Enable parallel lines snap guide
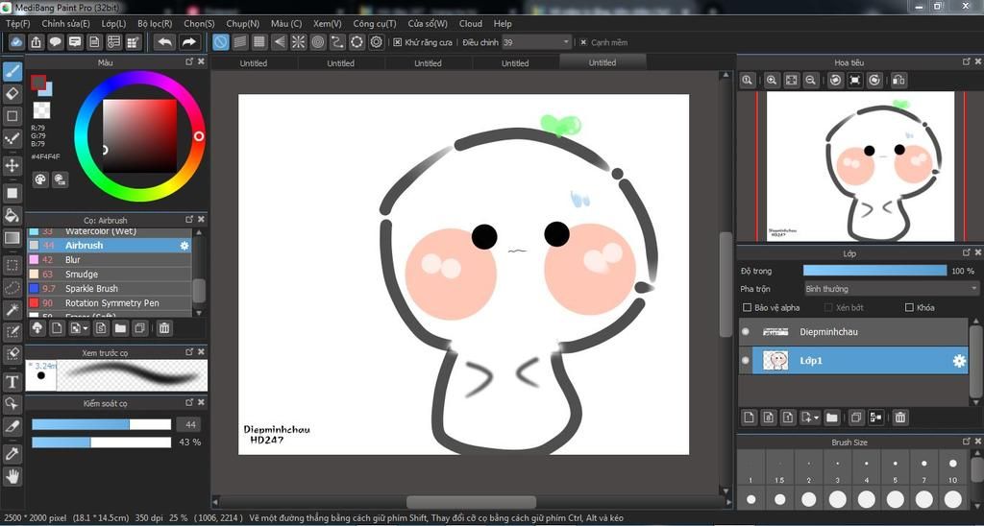This screenshot has width=984, height=526. pos(239,42)
